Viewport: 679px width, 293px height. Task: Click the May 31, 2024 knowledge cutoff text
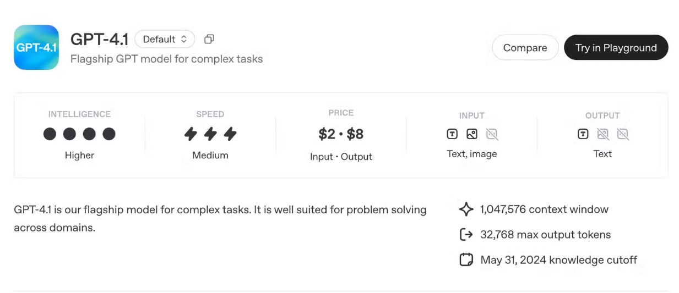click(x=558, y=259)
